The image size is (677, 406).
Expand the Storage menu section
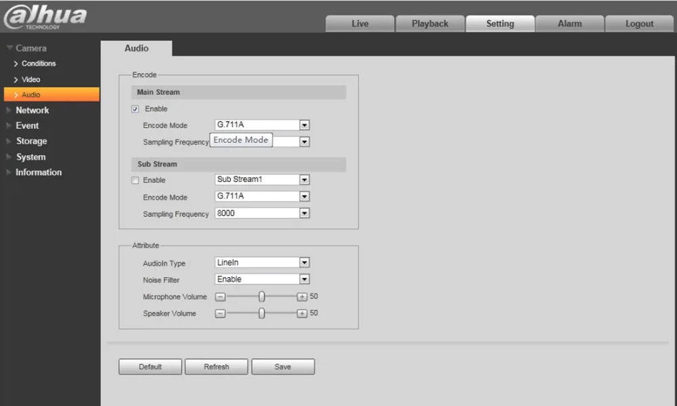pyautogui.click(x=27, y=141)
